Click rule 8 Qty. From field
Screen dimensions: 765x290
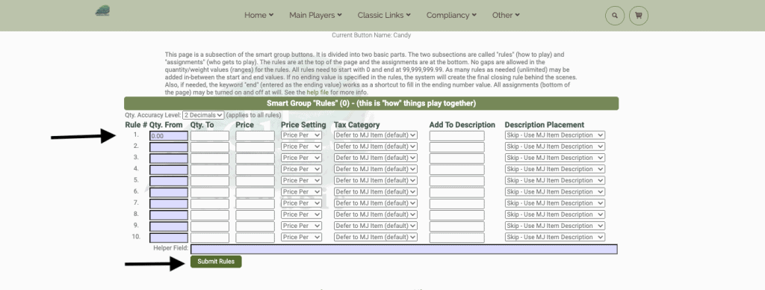169,215
